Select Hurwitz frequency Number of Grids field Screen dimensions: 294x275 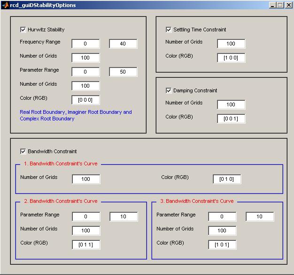point(85,58)
